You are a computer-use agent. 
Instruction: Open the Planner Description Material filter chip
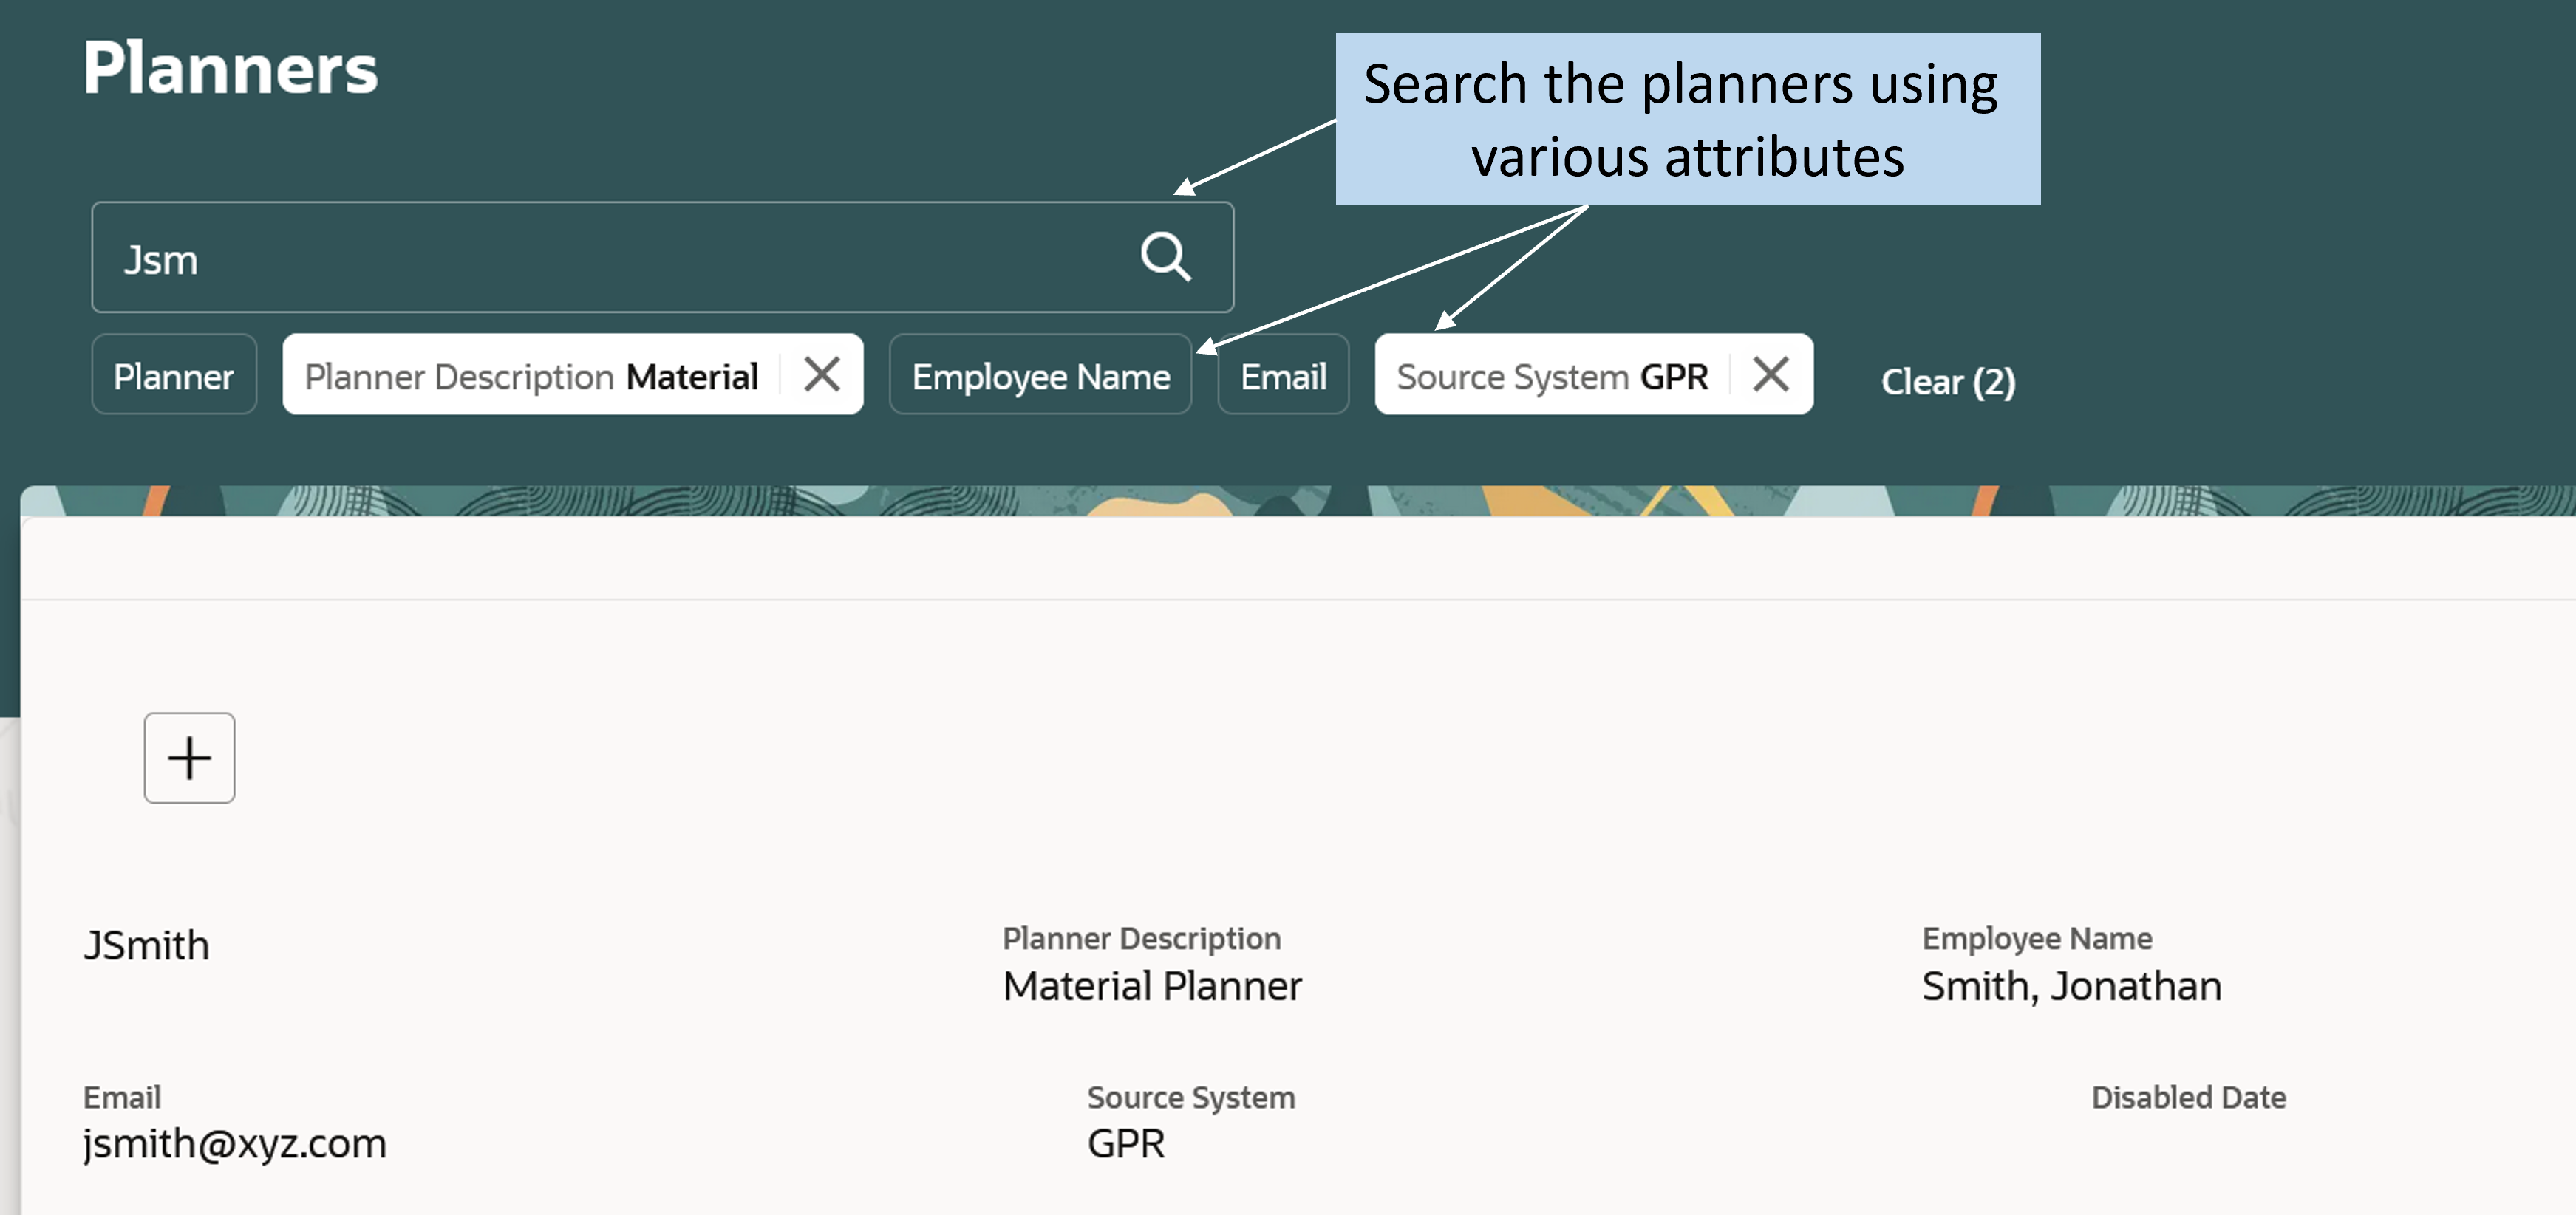[x=531, y=376]
